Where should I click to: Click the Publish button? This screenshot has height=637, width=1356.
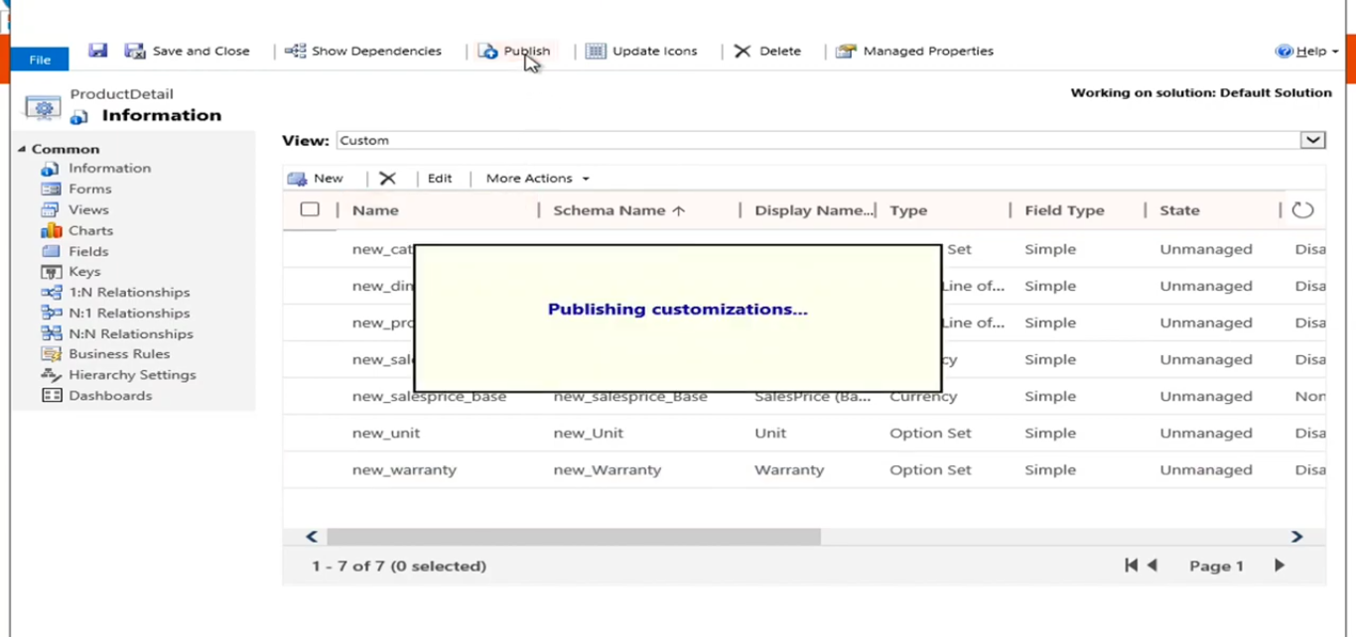pos(517,51)
